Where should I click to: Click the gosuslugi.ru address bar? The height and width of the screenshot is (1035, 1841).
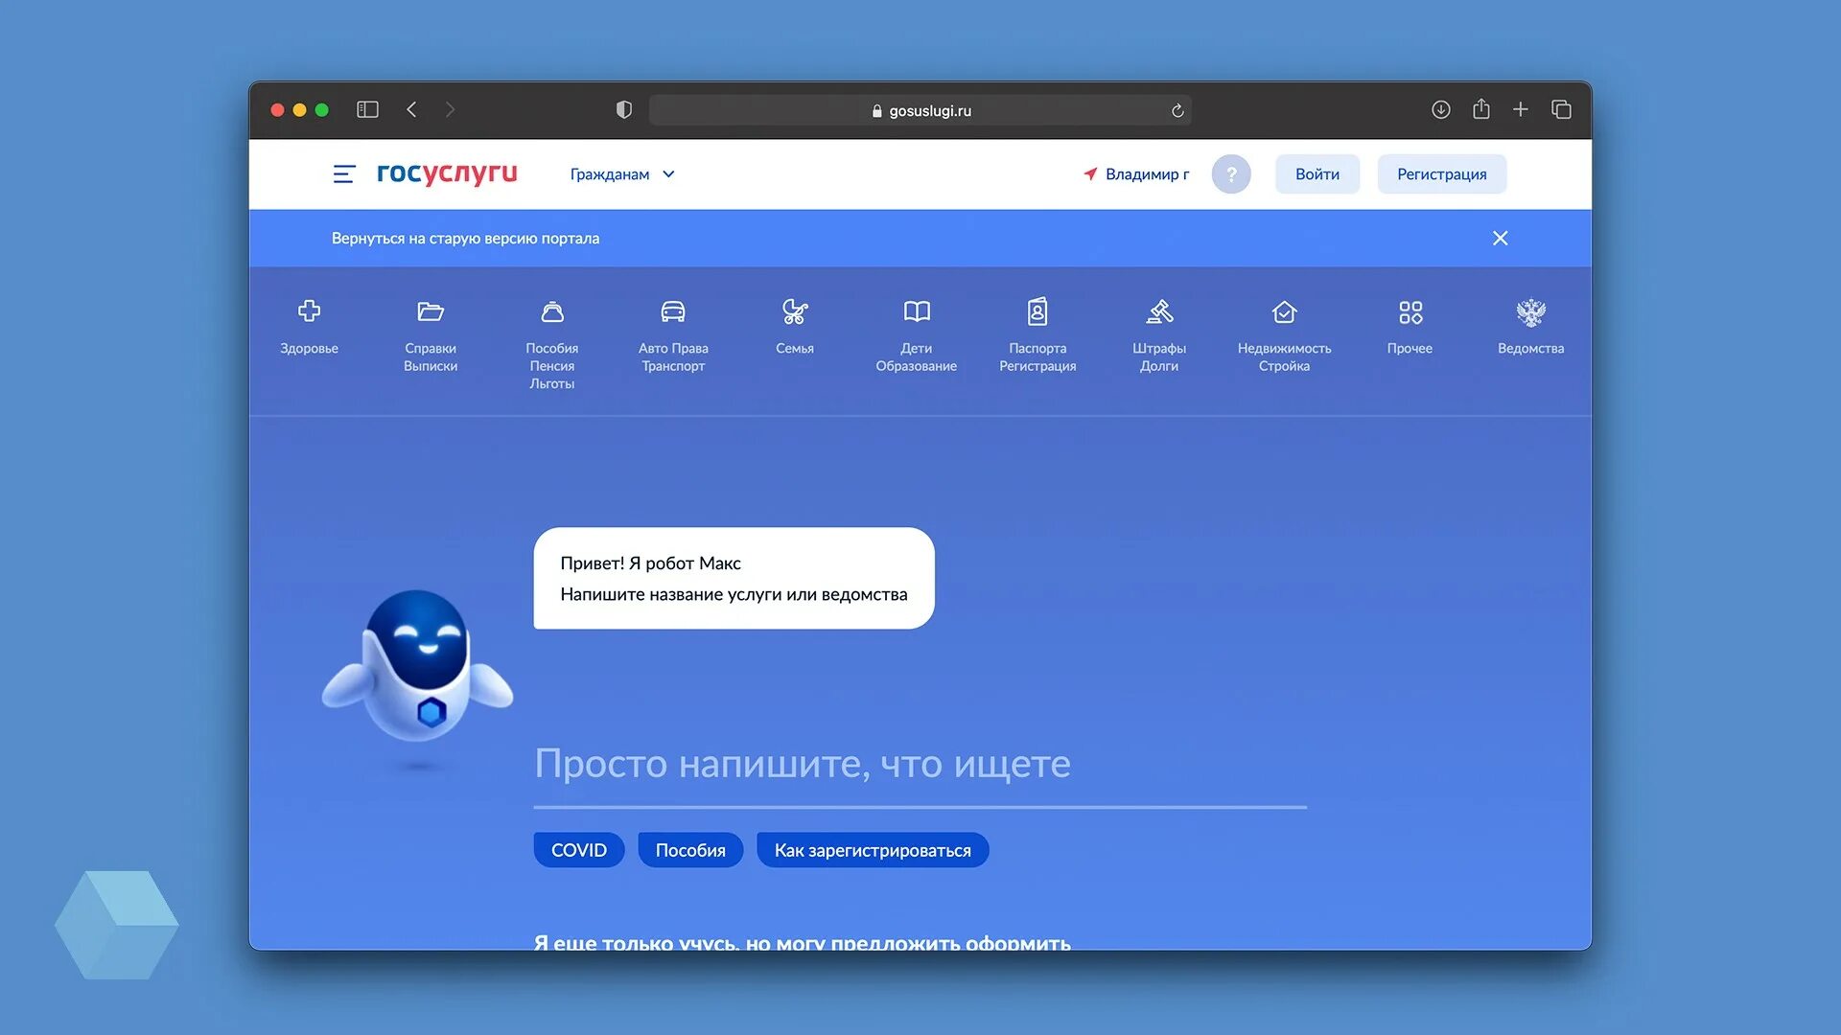tap(920, 111)
